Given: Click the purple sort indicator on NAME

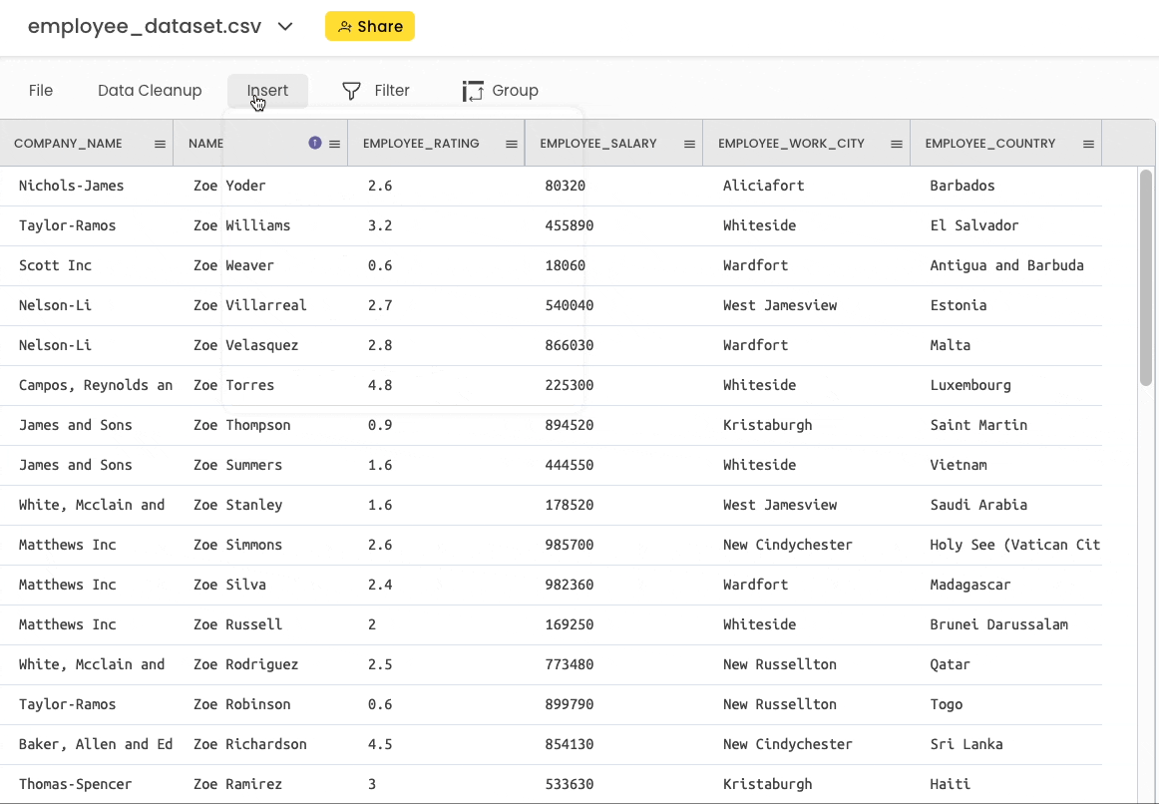Looking at the screenshot, I should (x=315, y=143).
